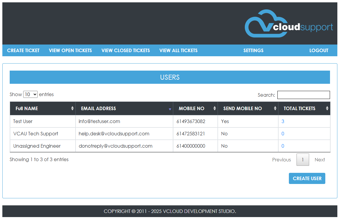Open Test User's ticket count link

pyautogui.click(x=283, y=121)
